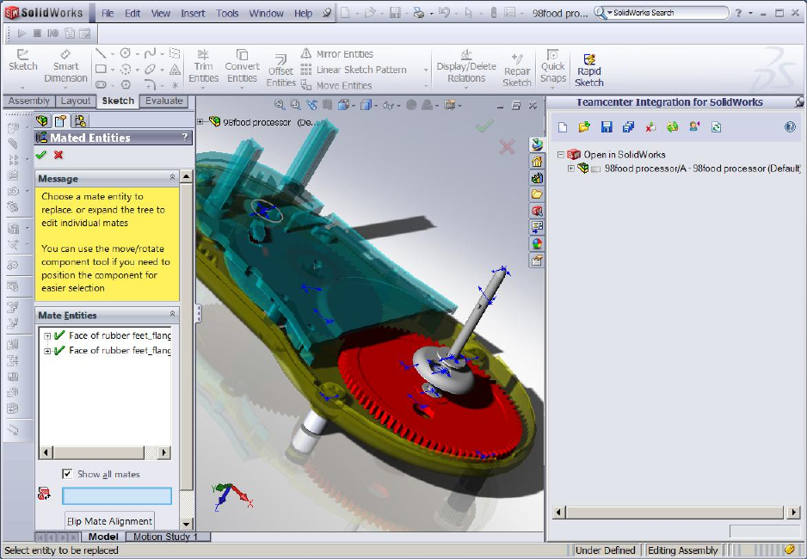This screenshot has height=559, width=807.
Task: Click Display/Delete Relations button
Action: pyautogui.click(x=466, y=66)
